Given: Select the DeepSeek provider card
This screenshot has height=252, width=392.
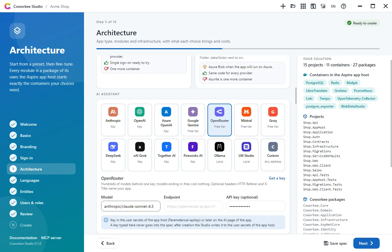Looking at the screenshot, I should click(x=113, y=155).
